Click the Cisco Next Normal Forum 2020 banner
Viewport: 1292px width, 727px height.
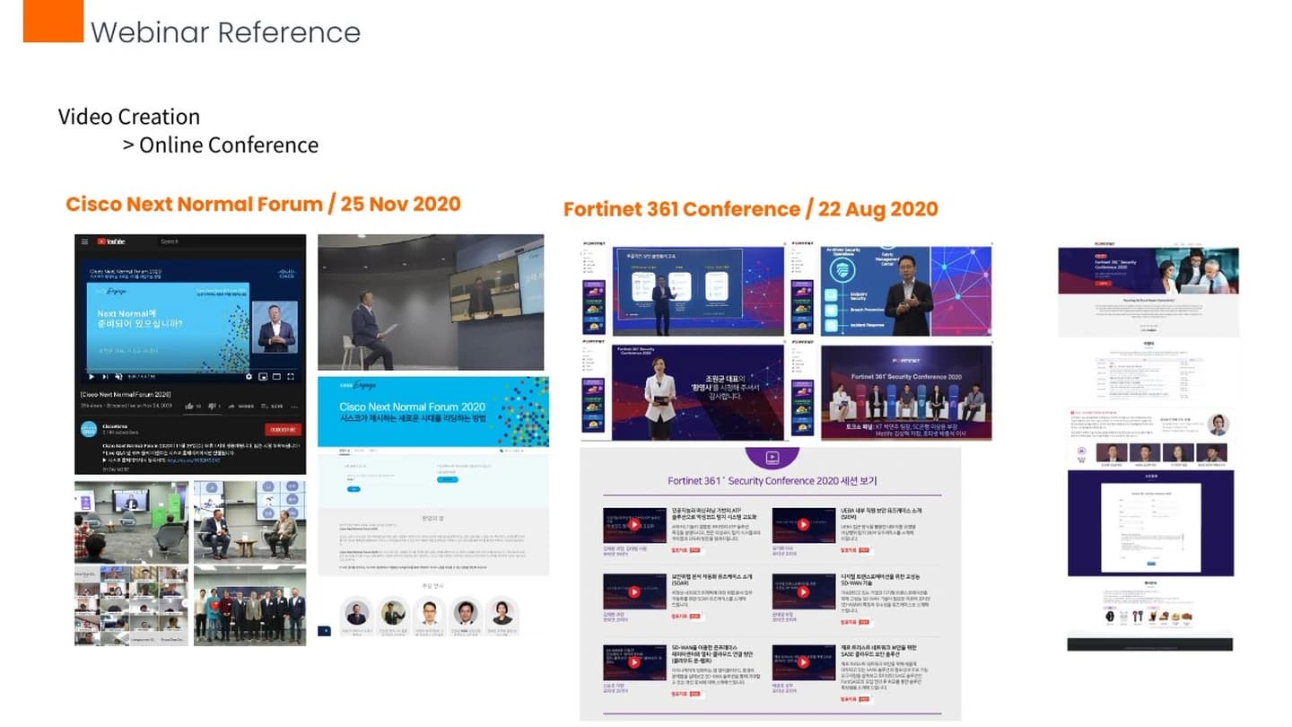(x=433, y=413)
